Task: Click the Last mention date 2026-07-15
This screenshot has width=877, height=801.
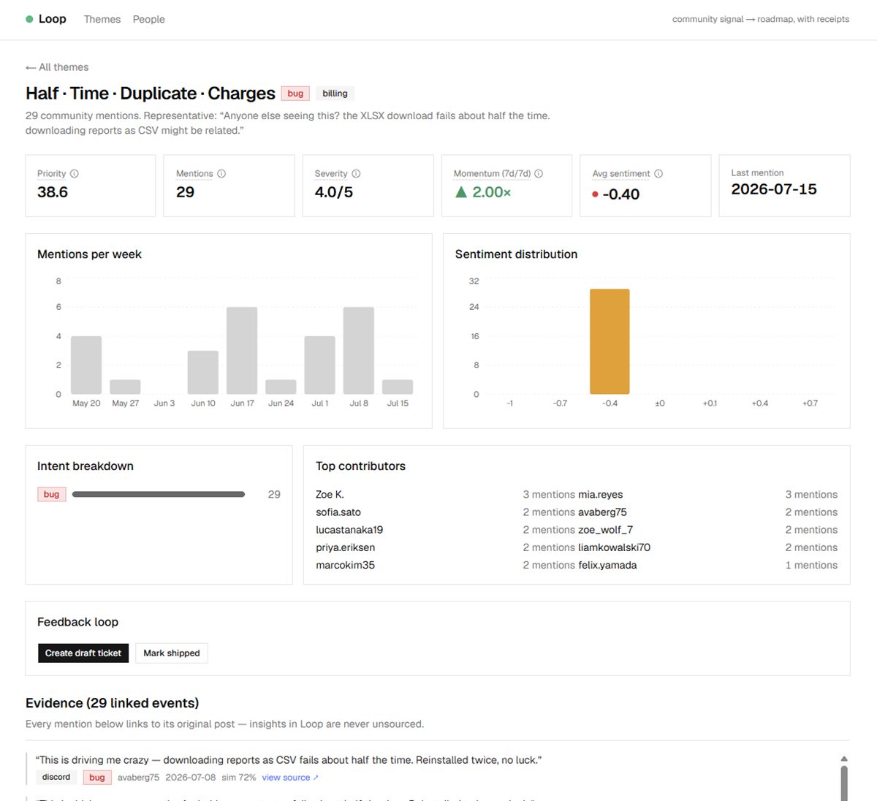Action: point(774,189)
